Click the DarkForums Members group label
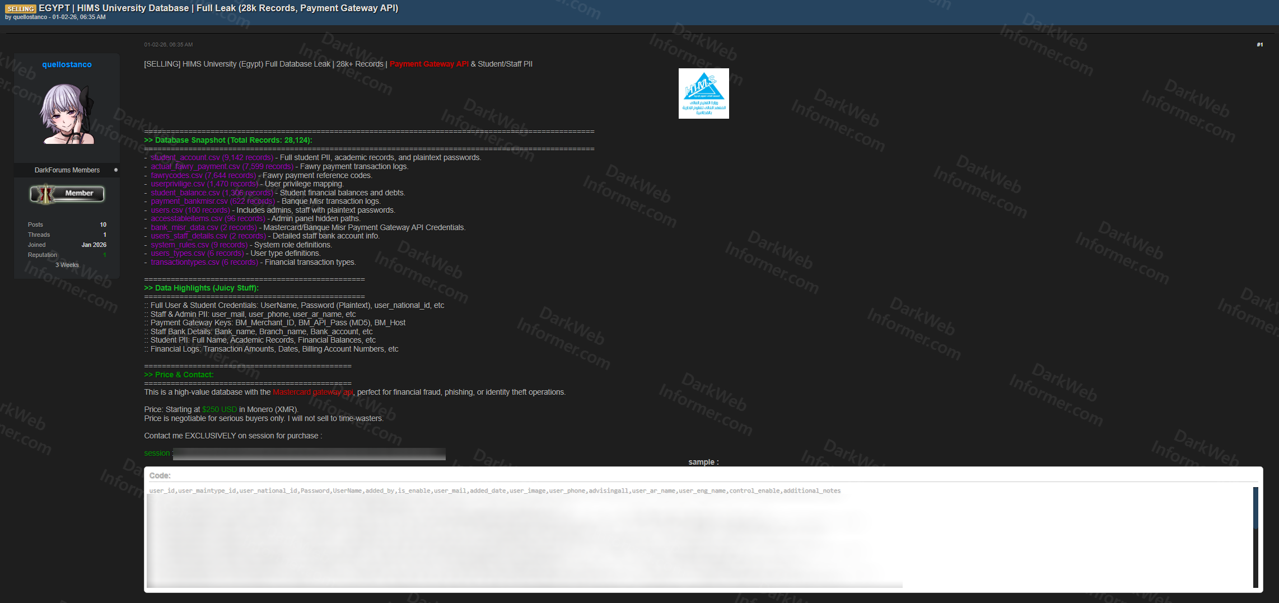1279x603 pixels. click(x=67, y=170)
